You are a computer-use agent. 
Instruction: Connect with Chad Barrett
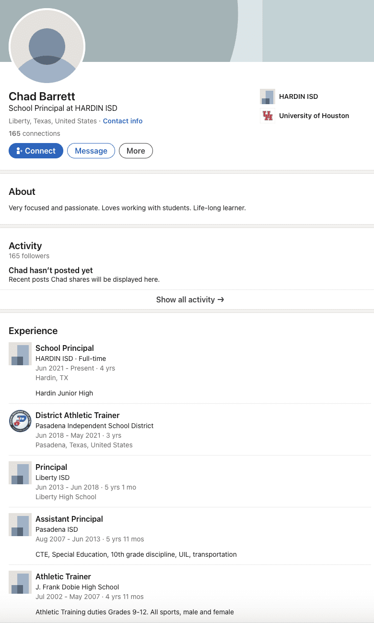click(36, 151)
